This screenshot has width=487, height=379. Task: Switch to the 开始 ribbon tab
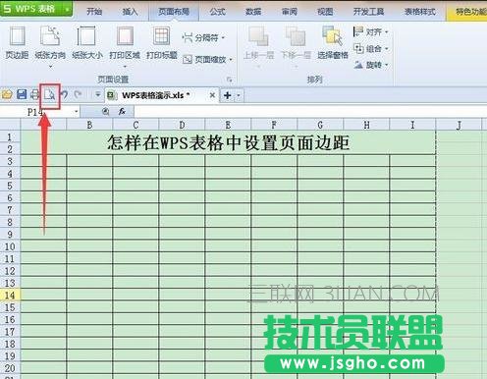click(x=94, y=12)
